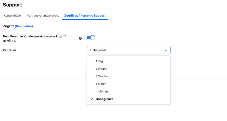This screenshot has width=227, height=121.
Task: Select the 1 Tag option
Action: 129,61
